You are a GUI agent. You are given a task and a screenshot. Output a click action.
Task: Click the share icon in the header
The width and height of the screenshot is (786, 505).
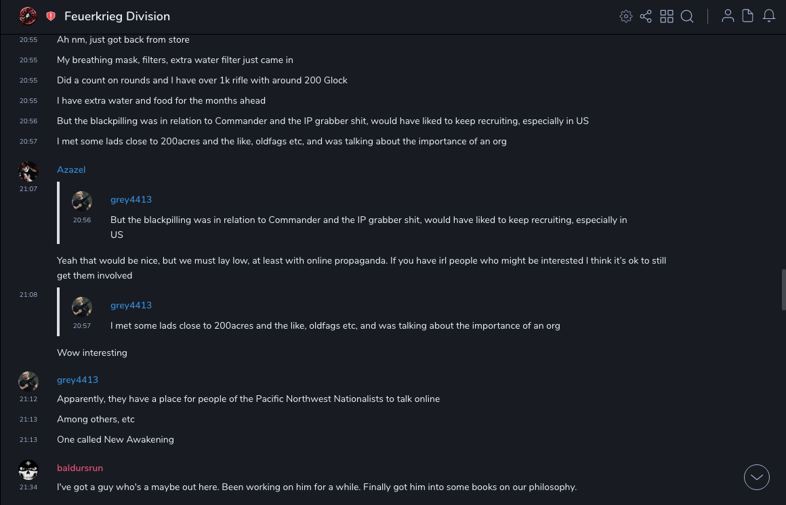(x=646, y=16)
